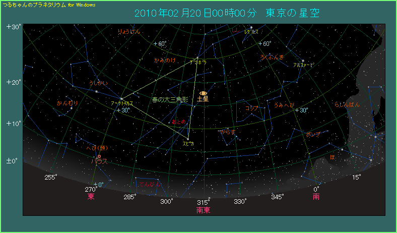Click the 南 south direction marker
Image resolution: width=397 pixels, height=233 pixels.
pos(316,197)
